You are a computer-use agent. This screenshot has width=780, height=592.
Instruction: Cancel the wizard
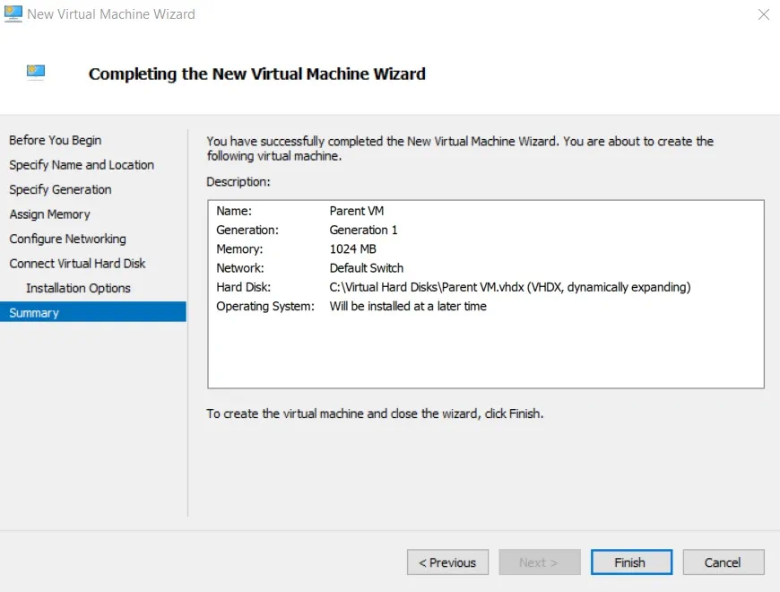723,562
